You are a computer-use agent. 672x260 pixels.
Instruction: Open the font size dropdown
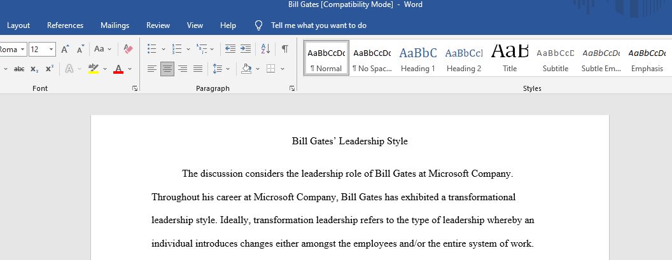(x=52, y=49)
